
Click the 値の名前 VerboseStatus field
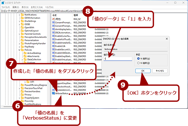pyautogui.click(x=135, y=49)
